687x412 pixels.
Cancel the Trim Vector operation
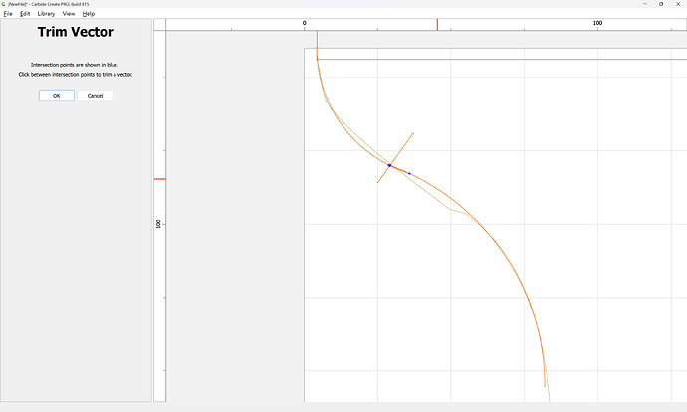click(x=95, y=96)
